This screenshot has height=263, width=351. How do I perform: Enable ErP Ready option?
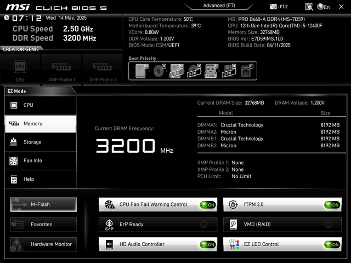click(203, 224)
